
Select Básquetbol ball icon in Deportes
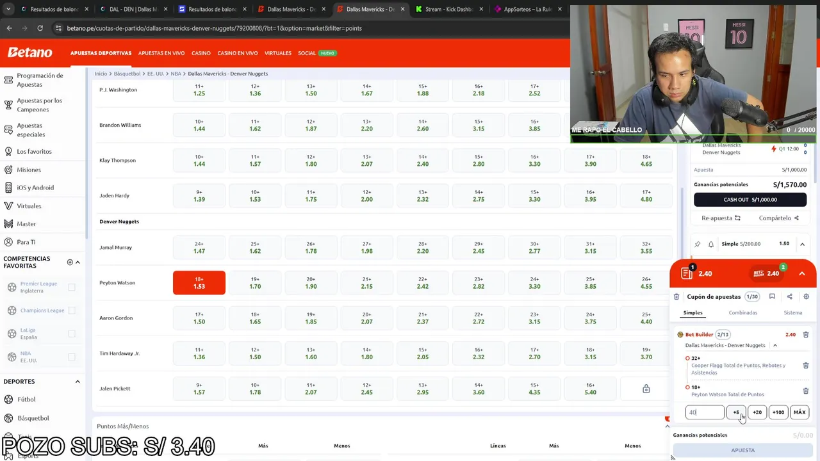8,418
